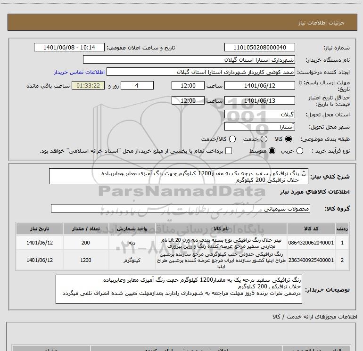Click the تاریخ نیاز column header
The width and height of the screenshot is (363, 351).
point(39,229)
